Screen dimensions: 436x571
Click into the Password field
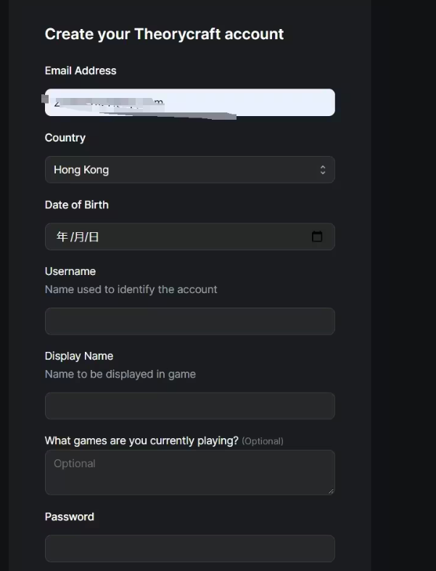[x=190, y=549]
